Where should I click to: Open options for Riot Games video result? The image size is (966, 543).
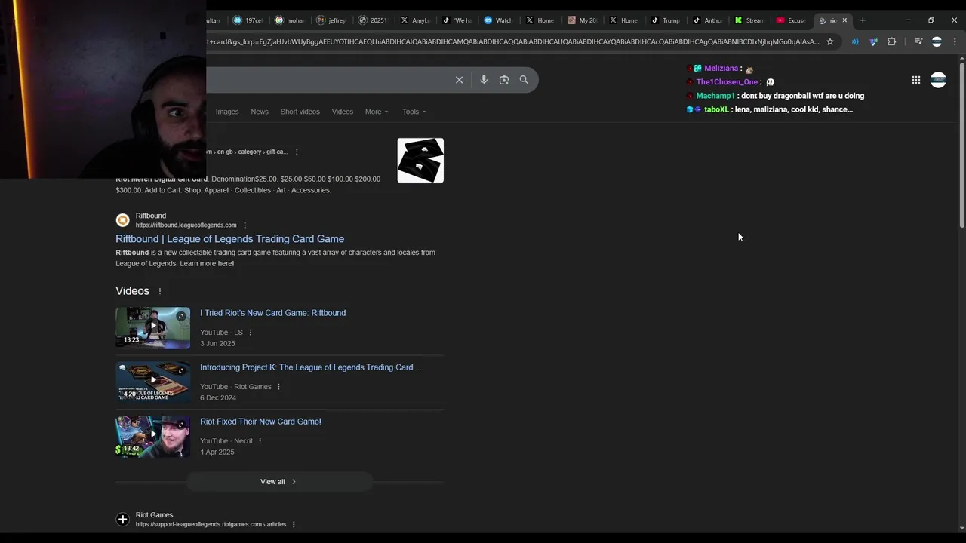coord(278,387)
